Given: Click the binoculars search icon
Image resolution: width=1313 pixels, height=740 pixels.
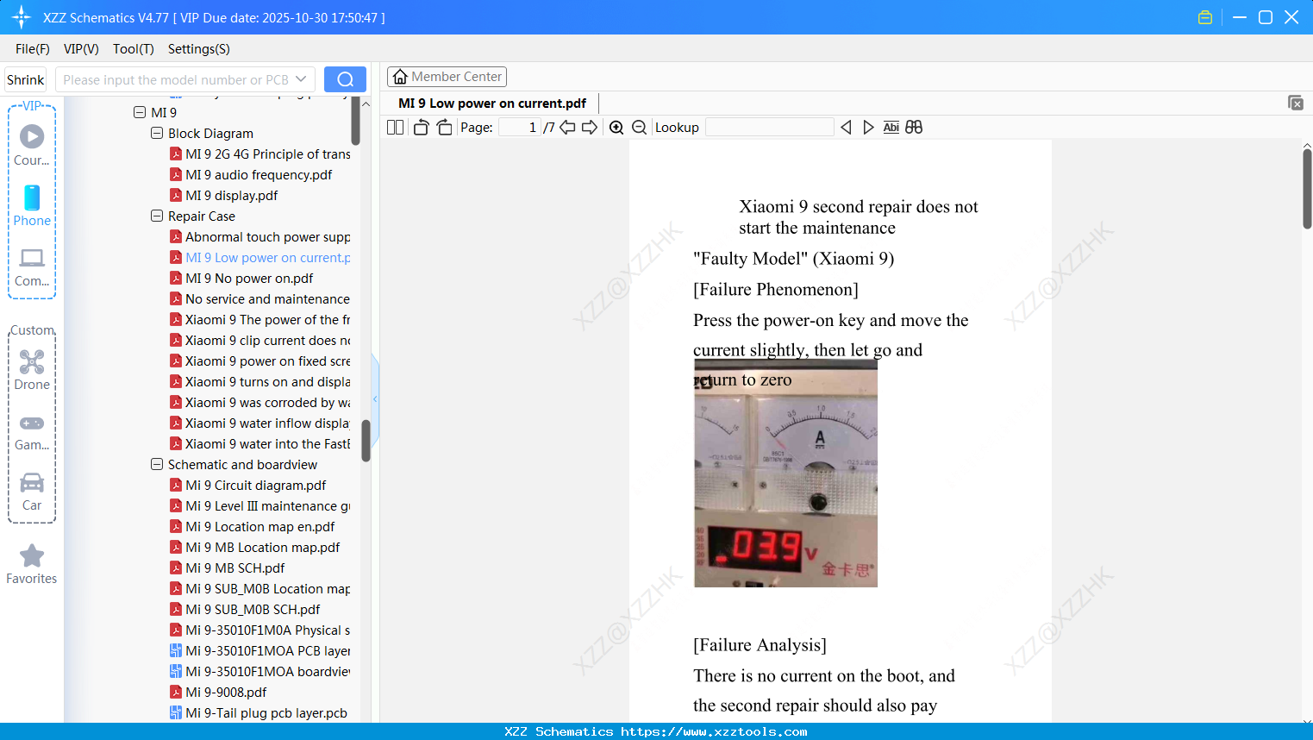Looking at the screenshot, I should pos(914,127).
